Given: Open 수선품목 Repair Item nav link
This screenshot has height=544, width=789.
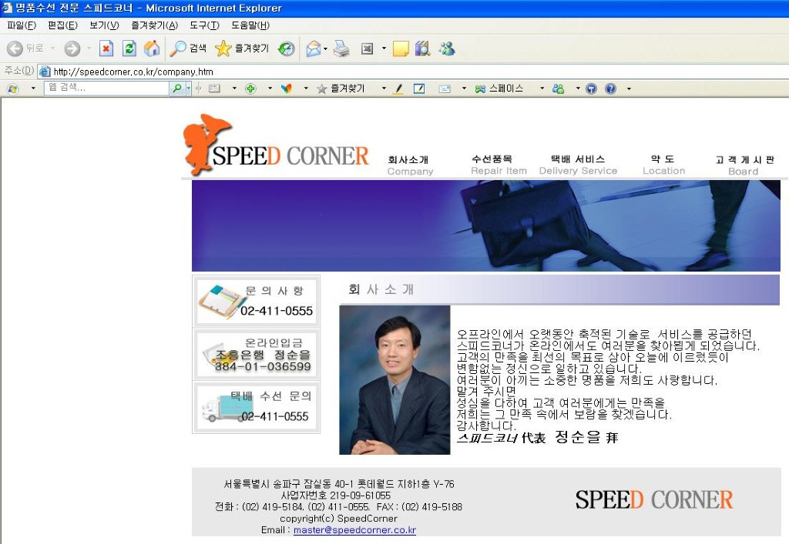Looking at the screenshot, I should (499, 165).
